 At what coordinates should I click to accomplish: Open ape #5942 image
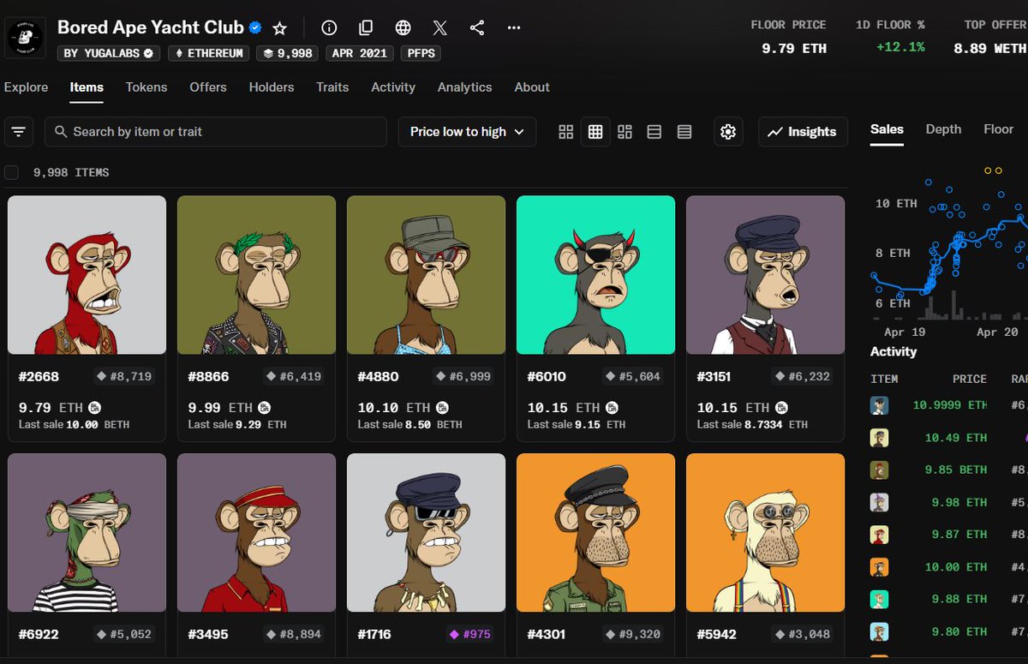765,533
